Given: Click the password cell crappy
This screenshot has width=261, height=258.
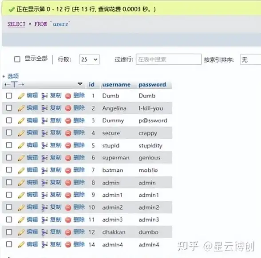Looking at the screenshot, I should [x=148, y=133].
